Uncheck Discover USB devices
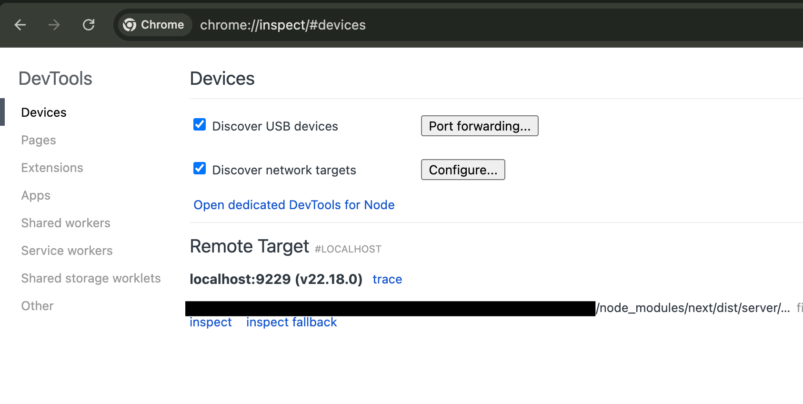 click(x=200, y=125)
